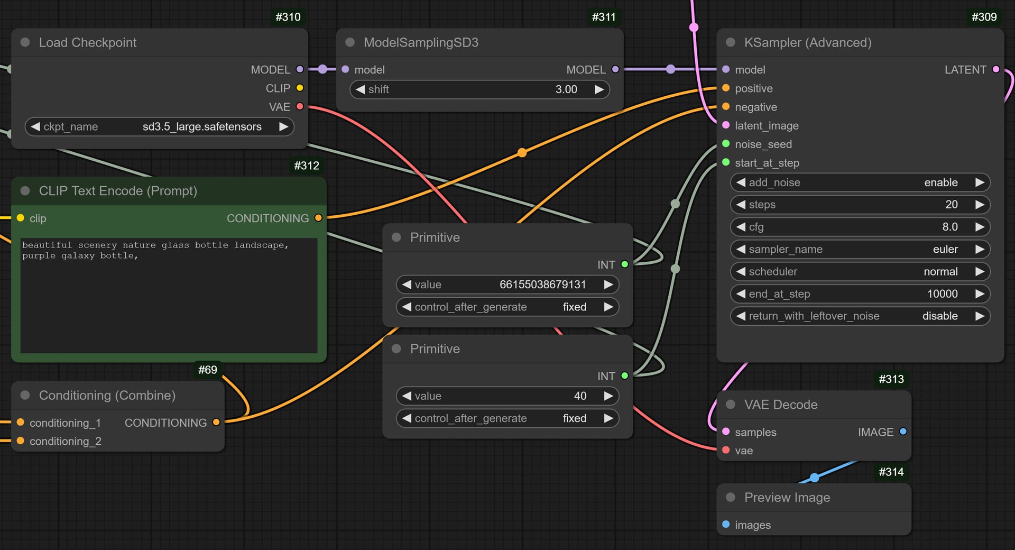Image resolution: width=1015 pixels, height=550 pixels.
Task: Decrease steps value with left arrow
Action: 741,205
